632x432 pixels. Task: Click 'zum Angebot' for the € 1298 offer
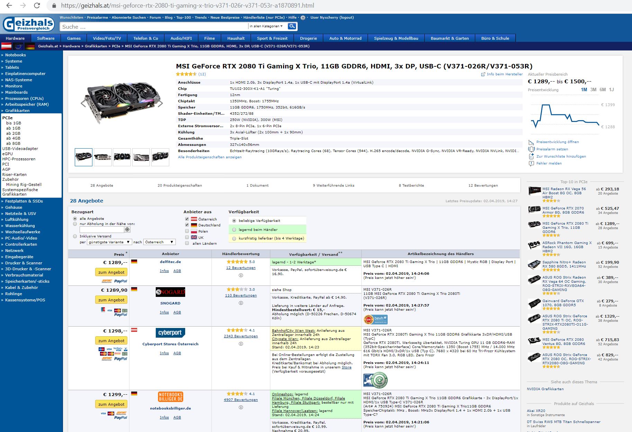coord(111,341)
